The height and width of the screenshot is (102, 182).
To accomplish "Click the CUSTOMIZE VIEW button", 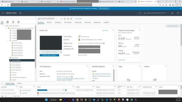I will coord(173,26).
